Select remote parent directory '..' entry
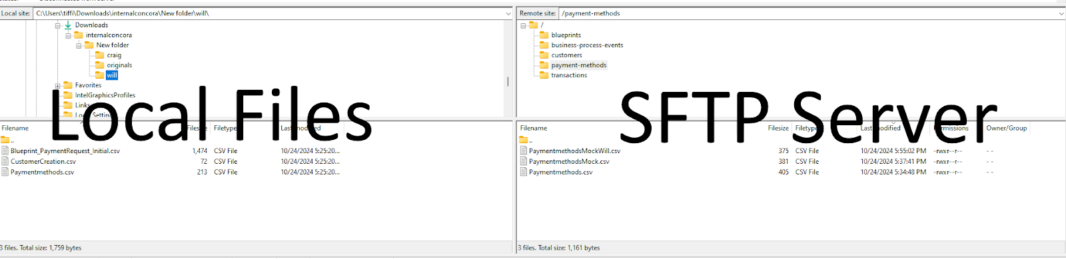Screen dimensions: 1066x259 point(526,140)
